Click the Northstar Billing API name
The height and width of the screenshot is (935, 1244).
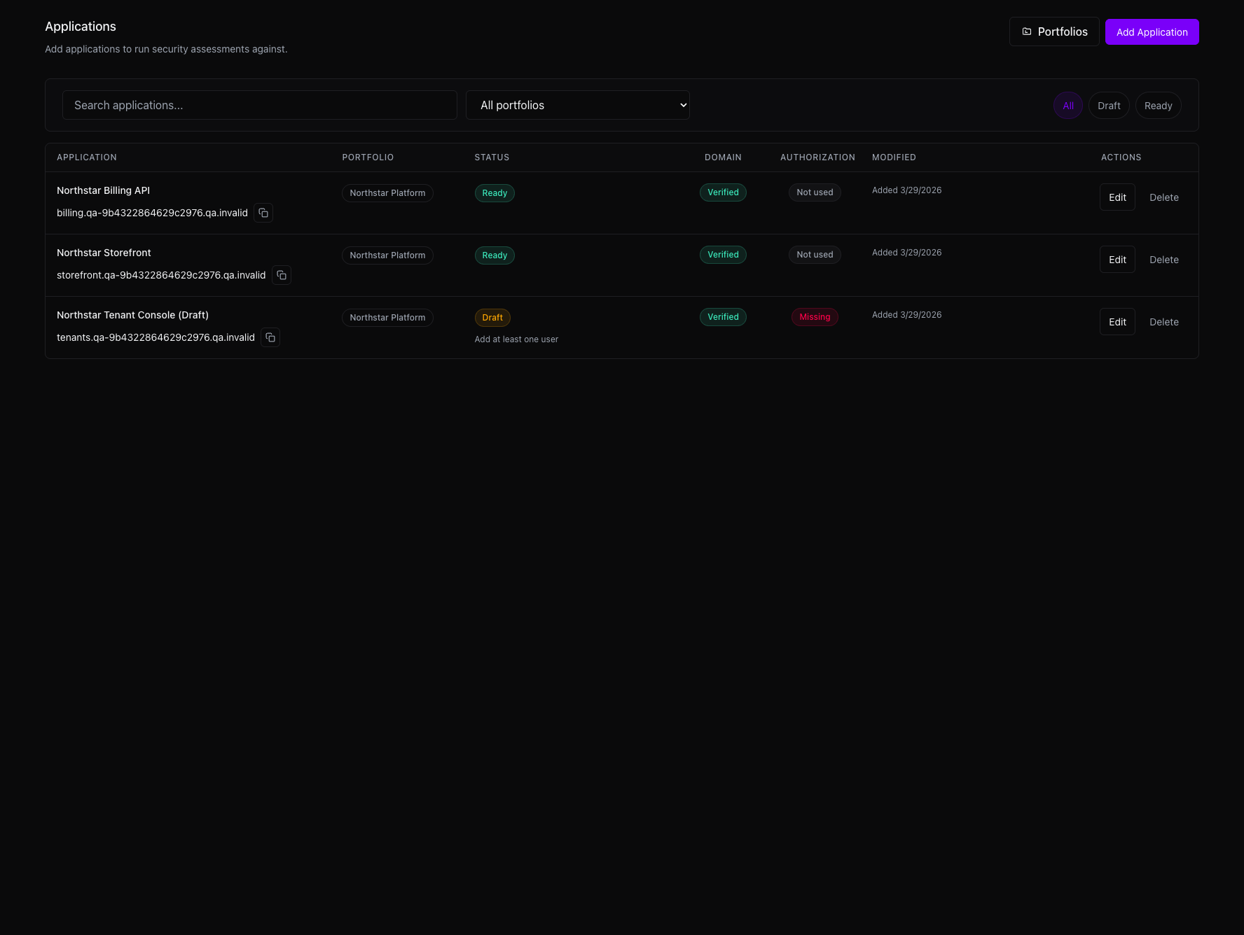click(x=103, y=190)
